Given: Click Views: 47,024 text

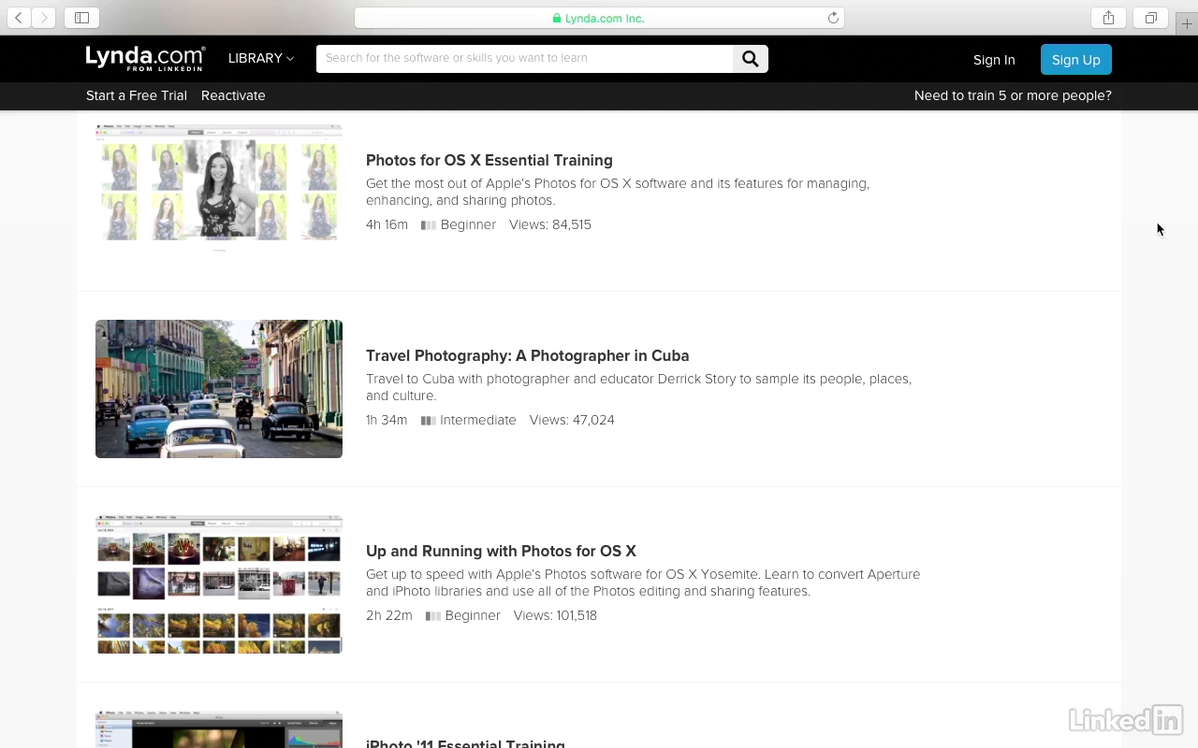Looking at the screenshot, I should coord(572,420).
